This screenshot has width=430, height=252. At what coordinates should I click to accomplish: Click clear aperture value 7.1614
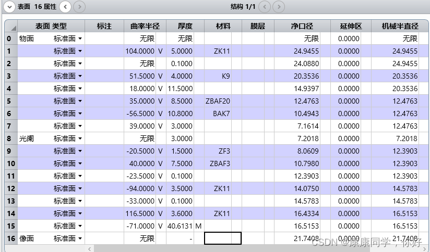tap(308, 126)
